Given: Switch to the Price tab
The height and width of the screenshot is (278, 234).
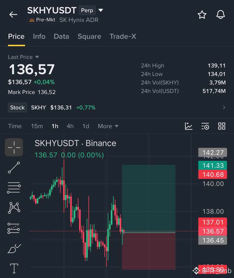Looking at the screenshot, I should point(16,36).
